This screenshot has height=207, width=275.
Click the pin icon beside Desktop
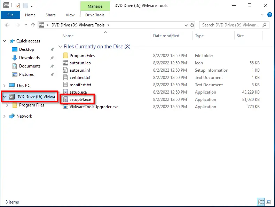52,50
